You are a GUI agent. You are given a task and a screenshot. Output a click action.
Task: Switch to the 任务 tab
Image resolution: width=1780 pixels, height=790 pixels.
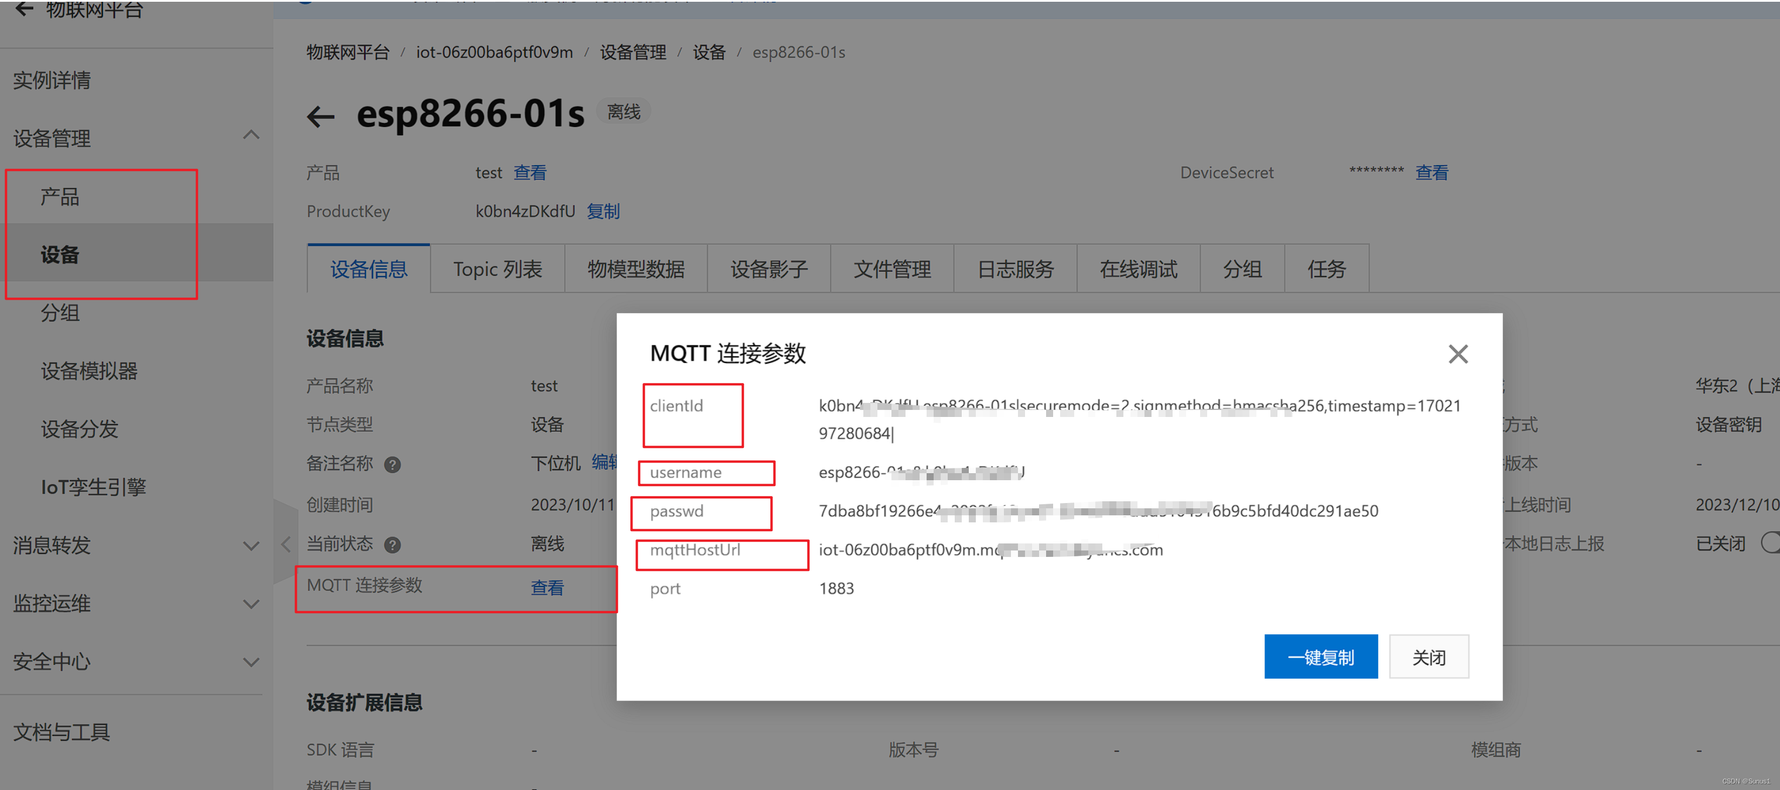pos(1327,269)
